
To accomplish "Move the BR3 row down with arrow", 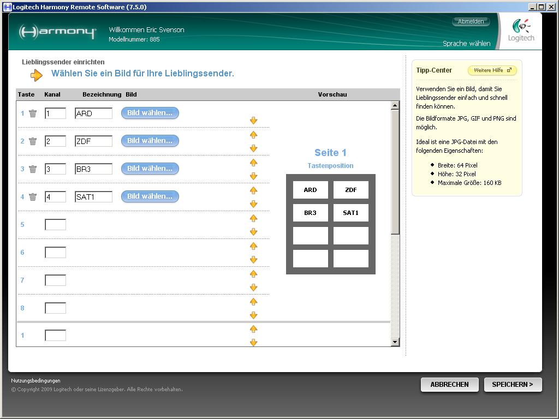I will [x=253, y=176].
